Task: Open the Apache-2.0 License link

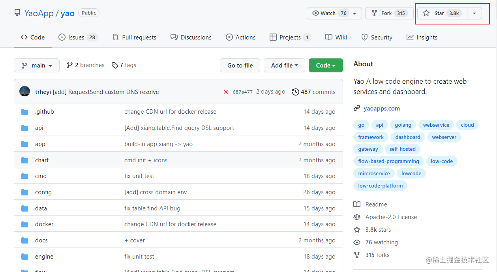Action: [391, 217]
